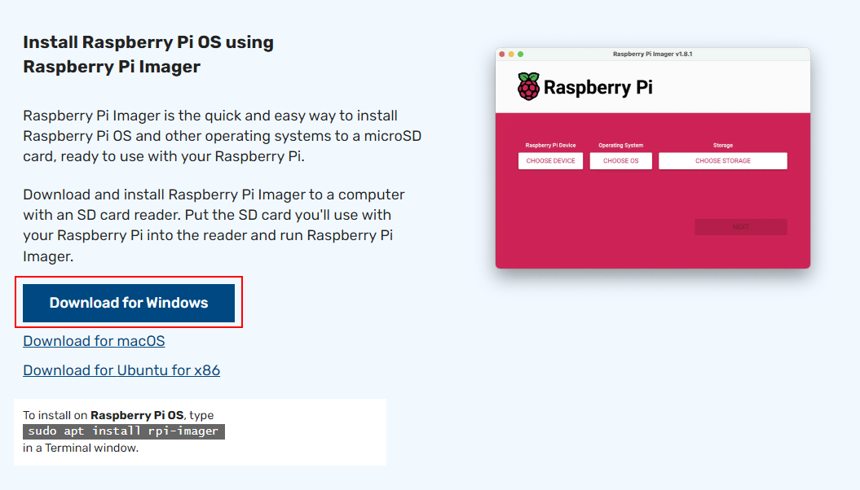Click the Raspberry Pi wordmark in Imager

pyautogui.click(x=598, y=88)
